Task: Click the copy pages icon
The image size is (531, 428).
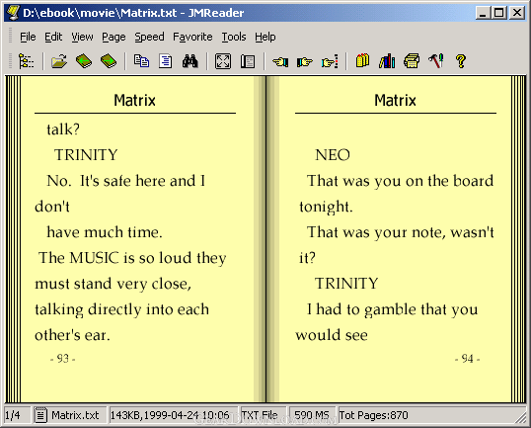Action: coord(141,61)
